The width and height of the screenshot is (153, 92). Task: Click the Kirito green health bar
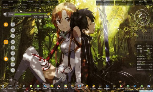31,14
